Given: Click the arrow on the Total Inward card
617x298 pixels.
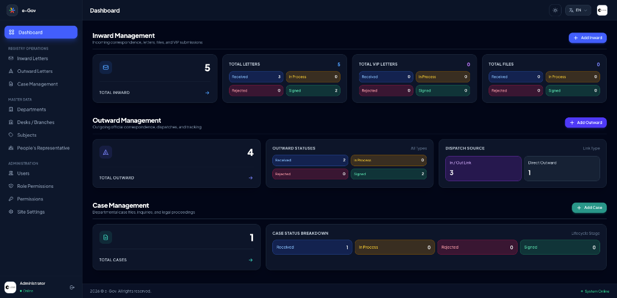Looking at the screenshot, I should coord(207,93).
